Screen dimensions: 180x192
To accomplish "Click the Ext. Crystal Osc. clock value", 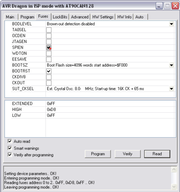I will point(95,89).
